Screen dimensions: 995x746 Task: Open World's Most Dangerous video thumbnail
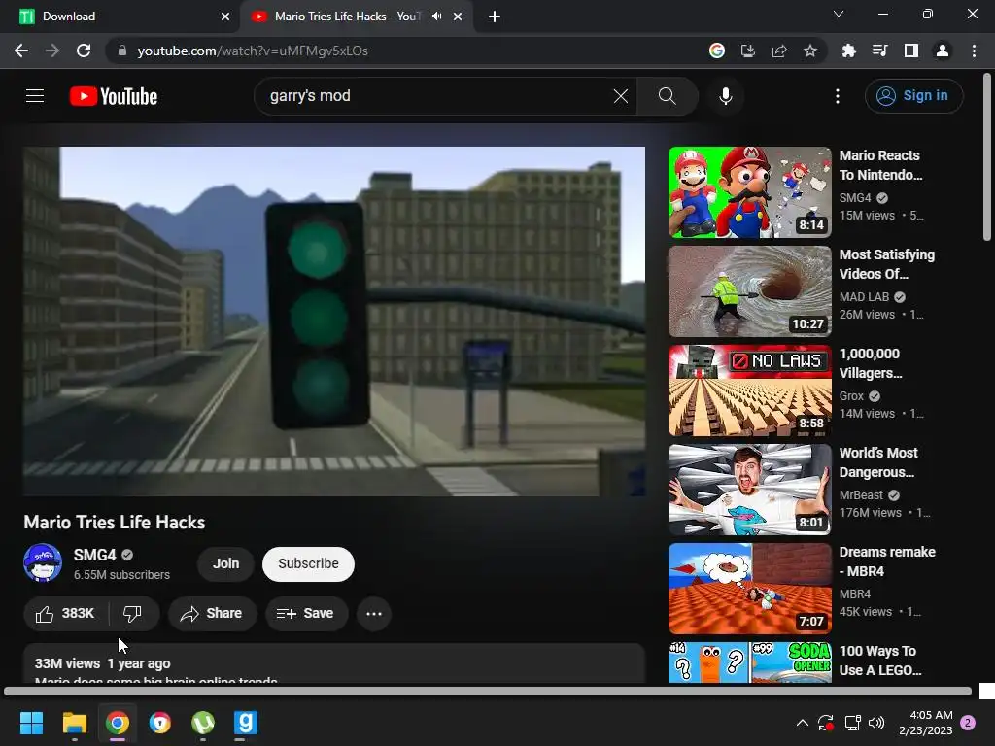tap(749, 490)
